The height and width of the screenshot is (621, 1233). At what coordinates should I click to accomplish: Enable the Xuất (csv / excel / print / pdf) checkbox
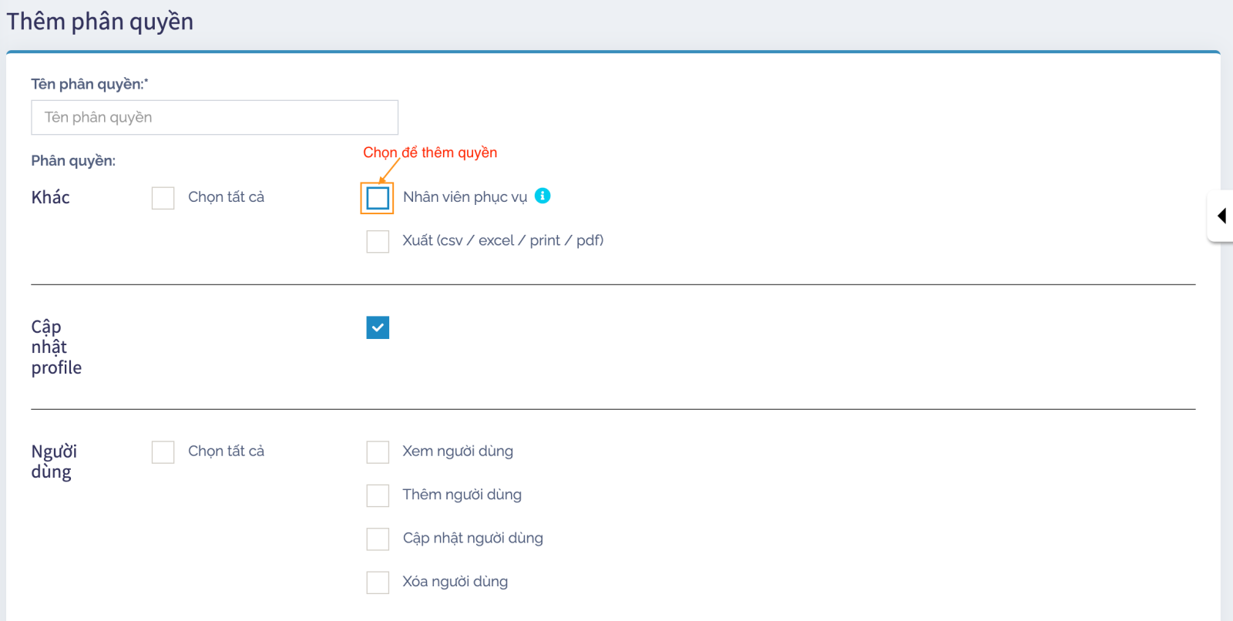point(378,241)
